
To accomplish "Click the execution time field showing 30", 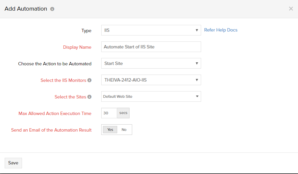I will pos(109,113).
